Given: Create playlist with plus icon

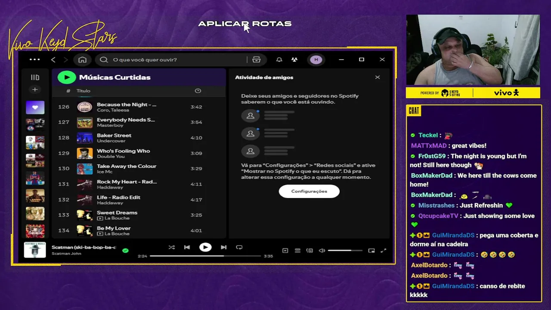Looking at the screenshot, I should point(35,90).
